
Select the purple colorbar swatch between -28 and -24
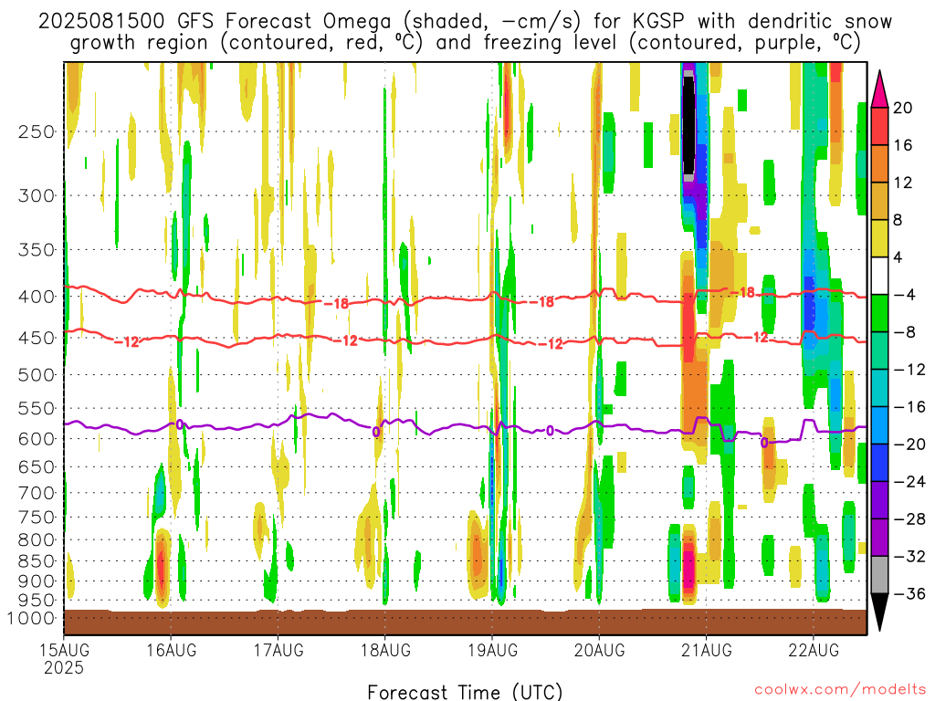(x=879, y=500)
